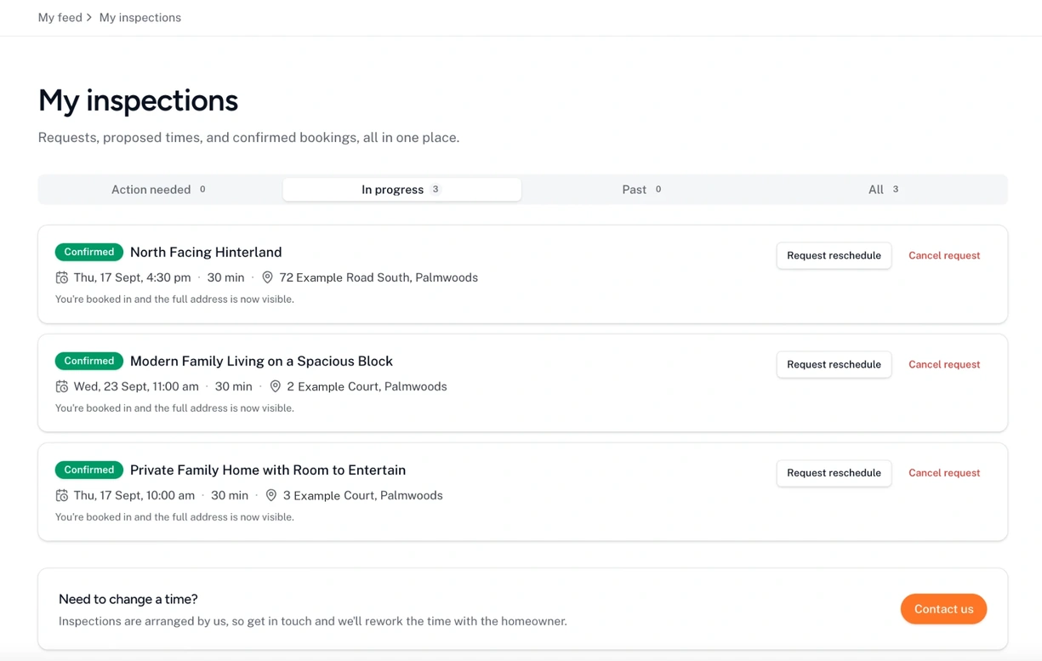Click 30 min duration on Modern Family Living

pos(234,386)
